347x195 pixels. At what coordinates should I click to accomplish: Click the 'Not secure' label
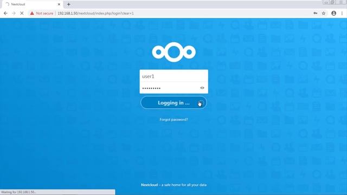tap(44, 13)
